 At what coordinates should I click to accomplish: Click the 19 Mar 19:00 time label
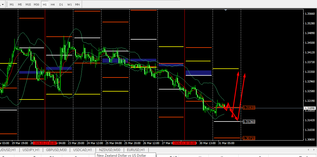click(x=20, y=143)
